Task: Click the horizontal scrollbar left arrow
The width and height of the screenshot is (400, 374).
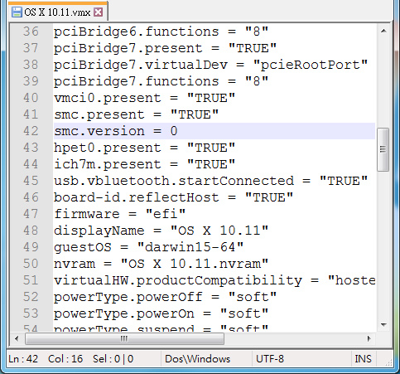Action: tap(17, 338)
